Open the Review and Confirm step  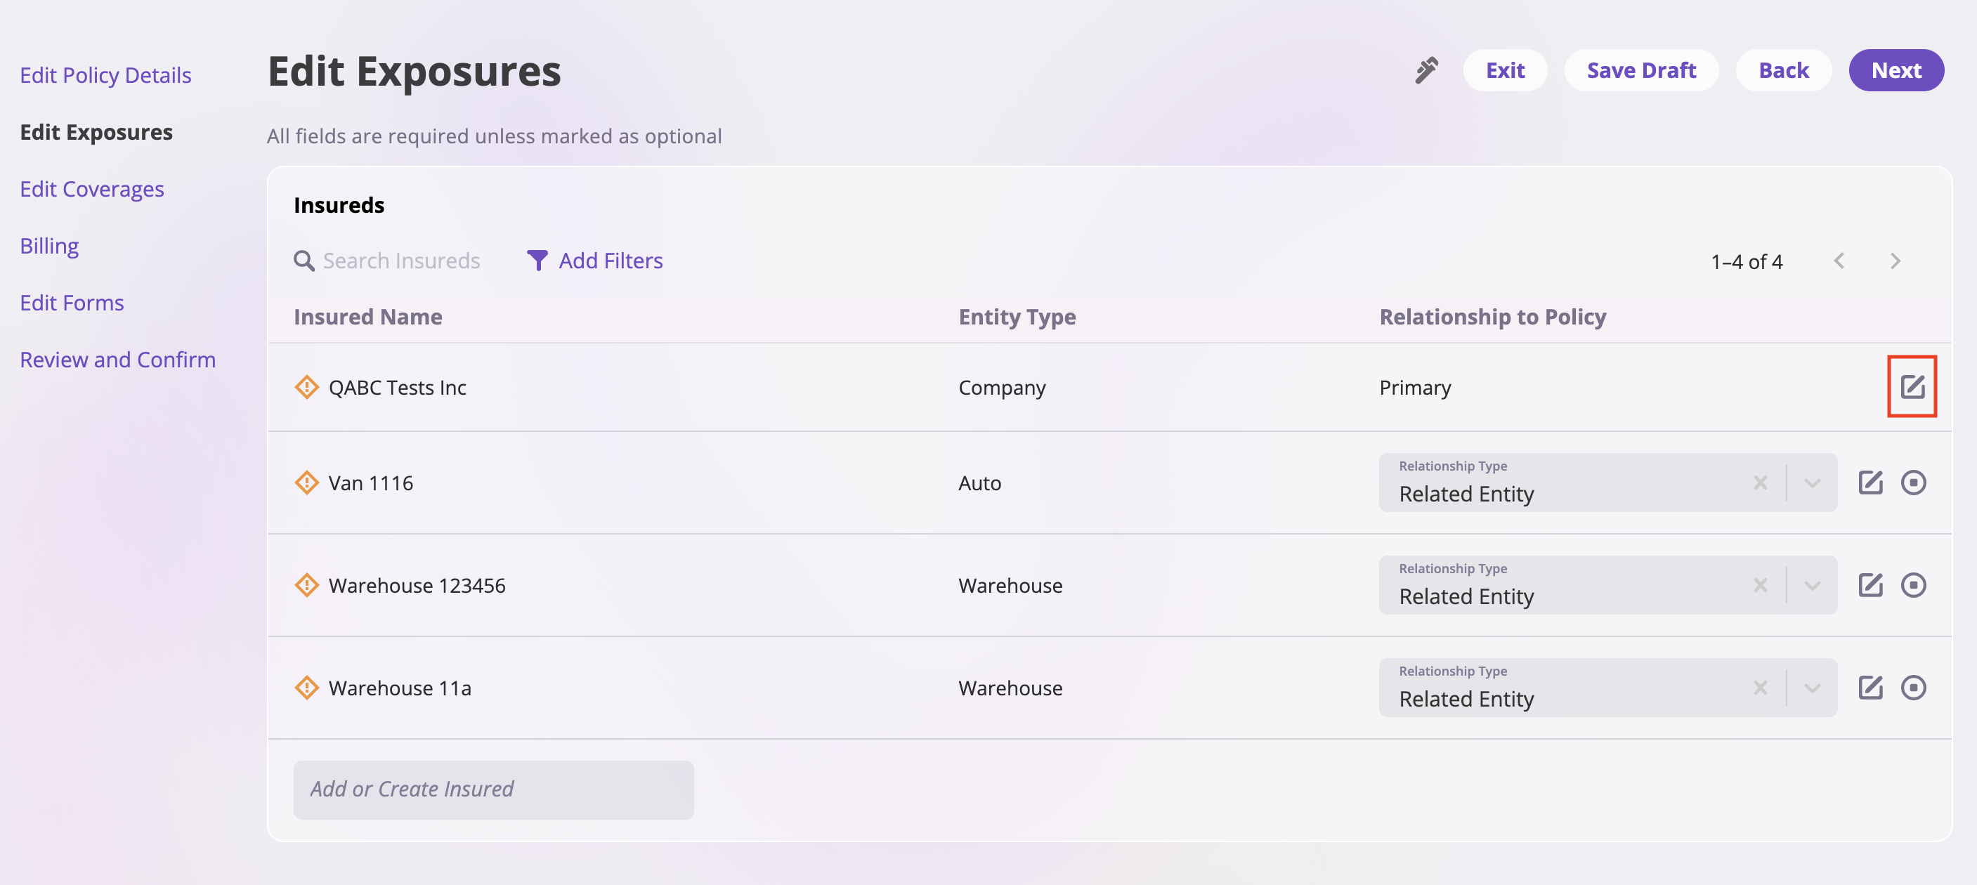117,359
